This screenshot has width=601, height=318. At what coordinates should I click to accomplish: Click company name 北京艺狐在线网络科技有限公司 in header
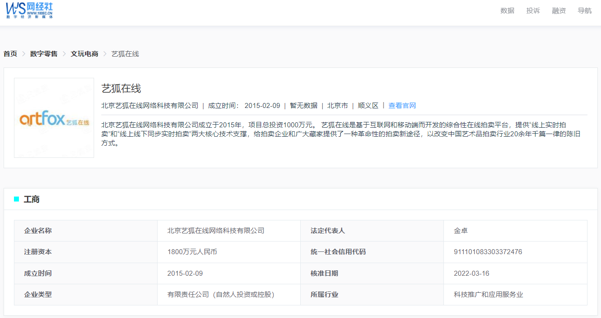point(150,106)
